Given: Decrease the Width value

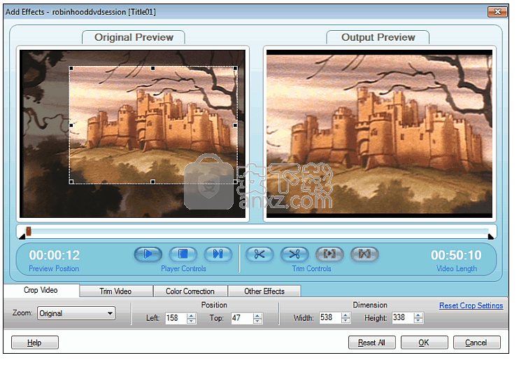Looking at the screenshot, I should coord(346,321).
